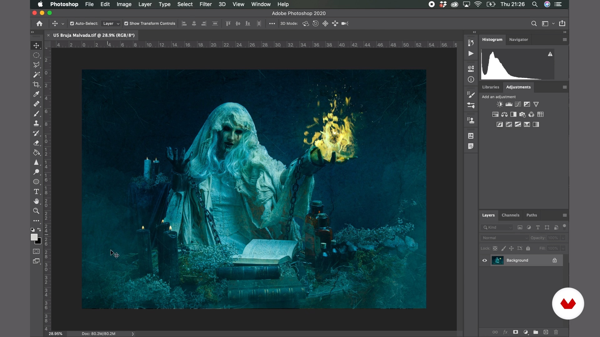Delete layer using trash icon

point(556,332)
